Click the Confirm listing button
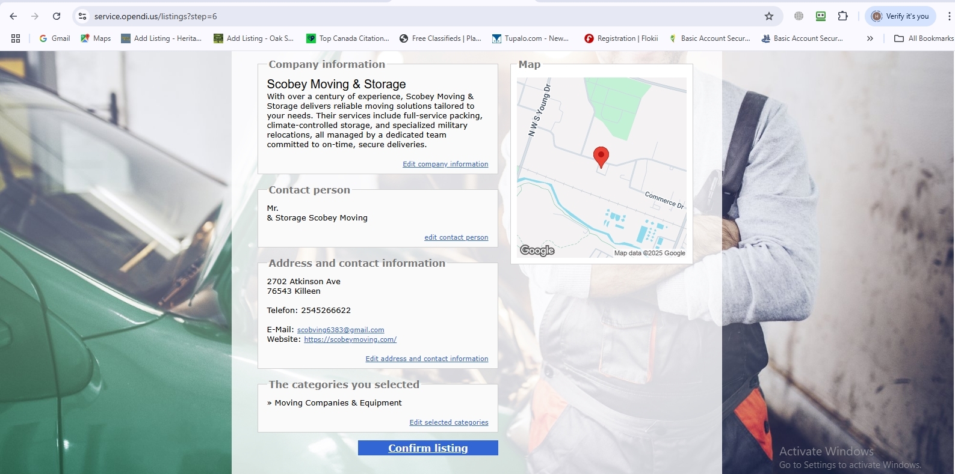This screenshot has height=474, width=955. point(428,448)
